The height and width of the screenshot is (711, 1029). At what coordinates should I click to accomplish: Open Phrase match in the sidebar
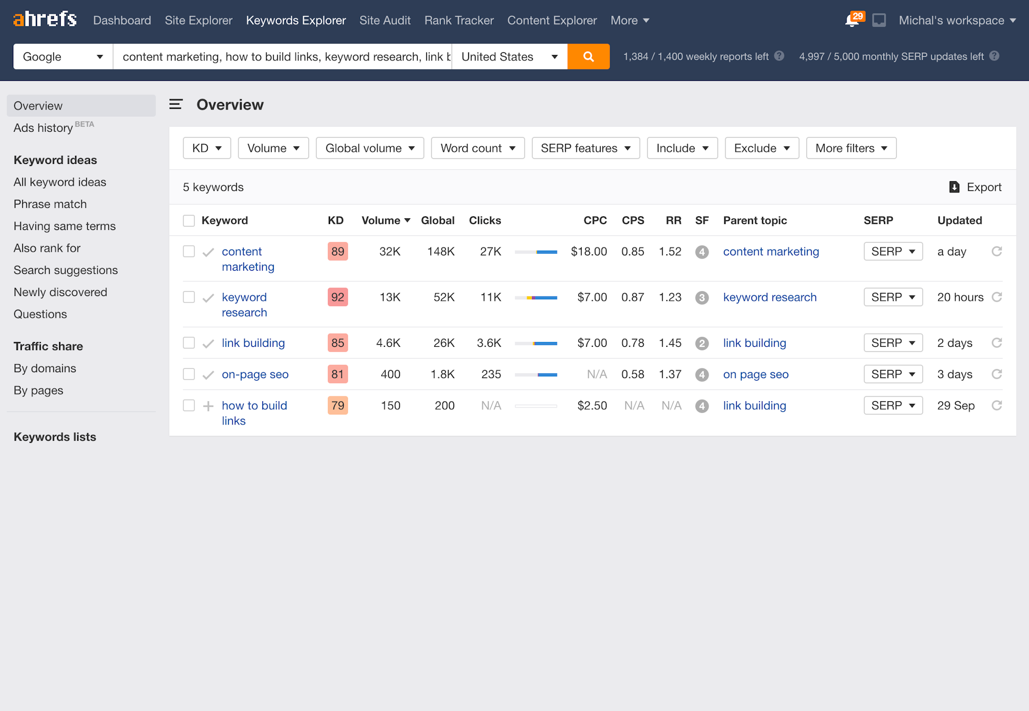pos(50,204)
